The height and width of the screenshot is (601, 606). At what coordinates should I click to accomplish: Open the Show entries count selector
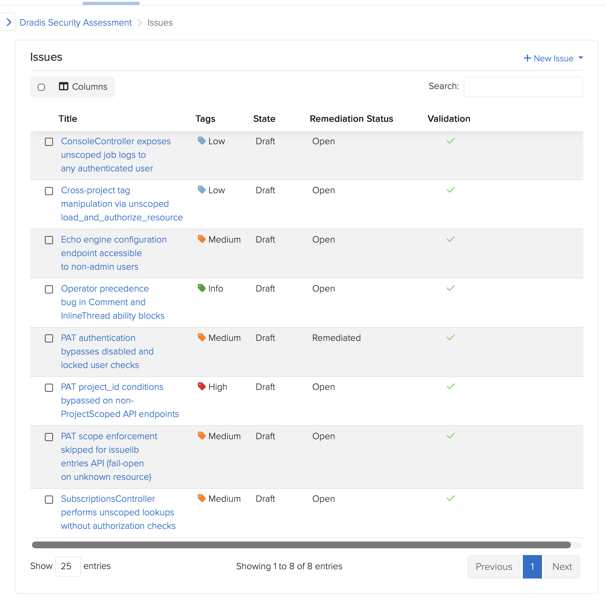coord(68,566)
